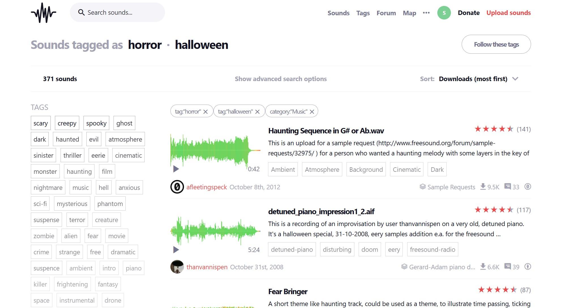Open the green user avatar menu
Screen dimensions: 578x308
(444, 13)
